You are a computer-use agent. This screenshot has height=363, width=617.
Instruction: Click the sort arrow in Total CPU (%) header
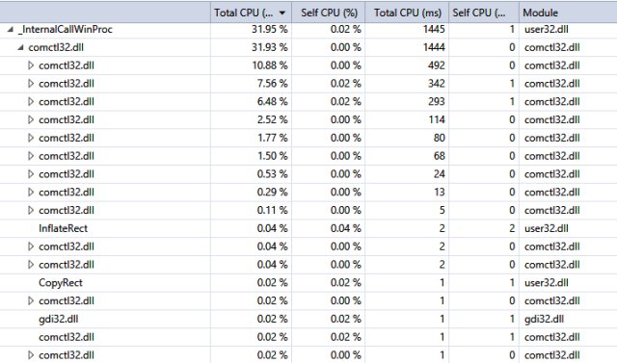pyautogui.click(x=282, y=13)
